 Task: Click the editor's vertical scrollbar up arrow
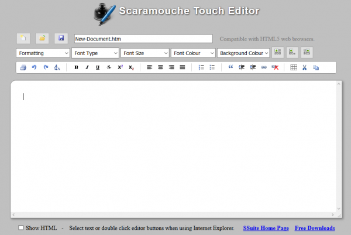coord(339,84)
